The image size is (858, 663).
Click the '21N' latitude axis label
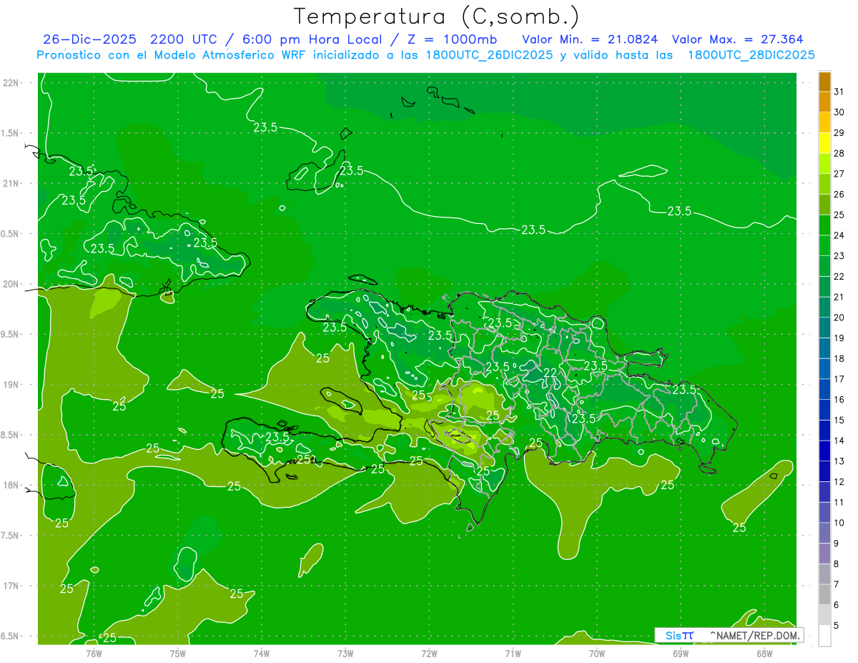(11, 183)
